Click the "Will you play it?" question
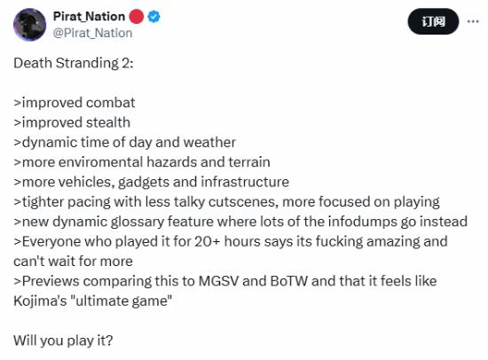The height and width of the screenshot is (360, 488). tap(63, 340)
